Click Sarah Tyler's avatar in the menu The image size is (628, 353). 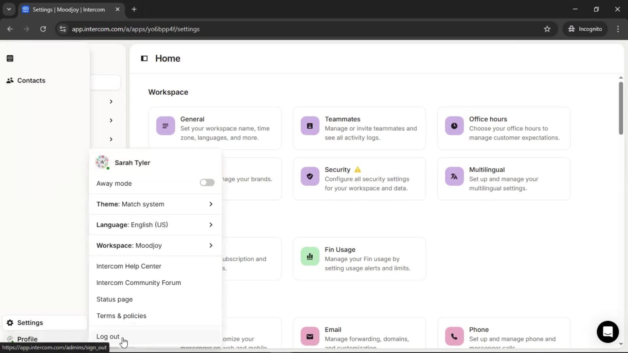click(x=102, y=162)
